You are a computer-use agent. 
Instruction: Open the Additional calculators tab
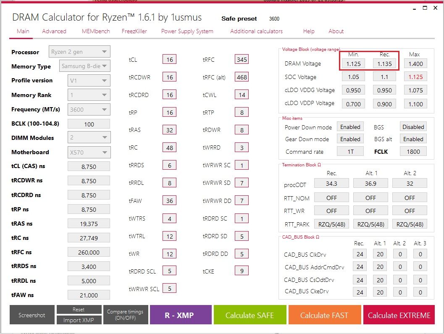(x=256, y=31)
